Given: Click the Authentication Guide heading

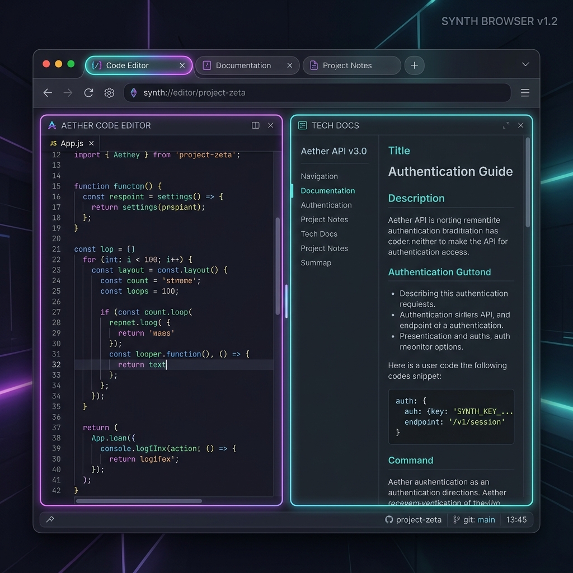Looking at the screenshot, I should tap(450, 171).
